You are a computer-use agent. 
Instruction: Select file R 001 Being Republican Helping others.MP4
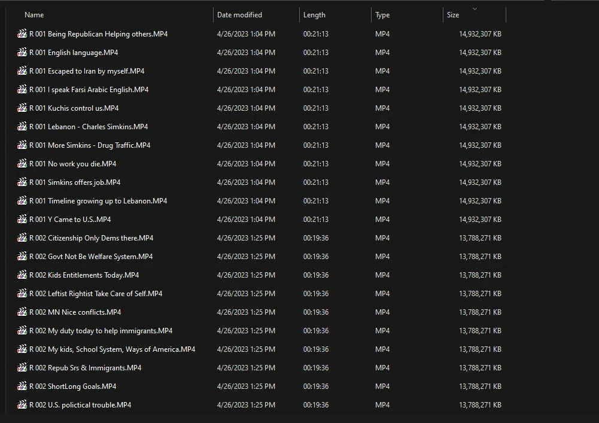[x=99, y=34]
